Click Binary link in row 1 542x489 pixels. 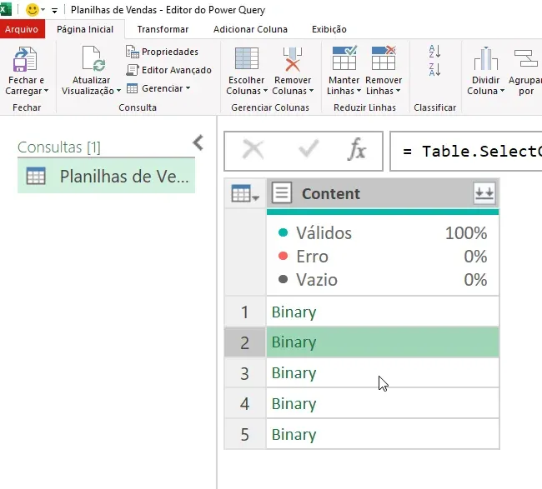[x=294, y=312]
